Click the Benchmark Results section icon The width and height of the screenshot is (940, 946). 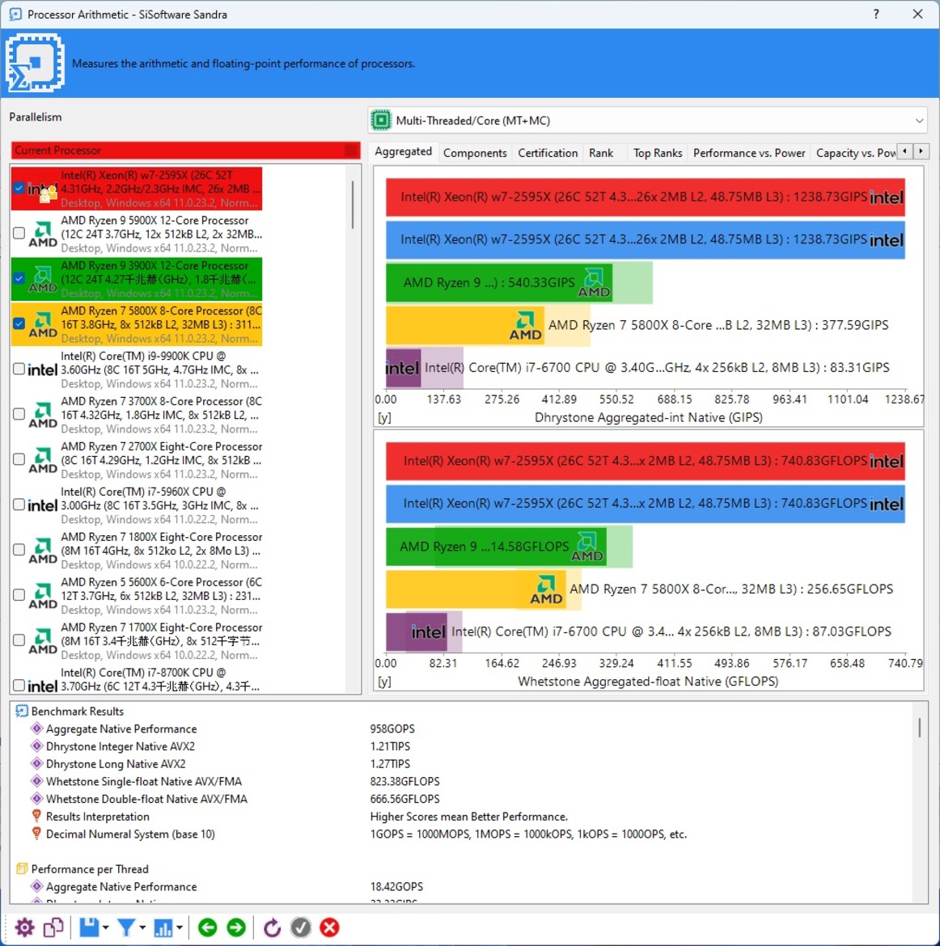tap(22, 712)
